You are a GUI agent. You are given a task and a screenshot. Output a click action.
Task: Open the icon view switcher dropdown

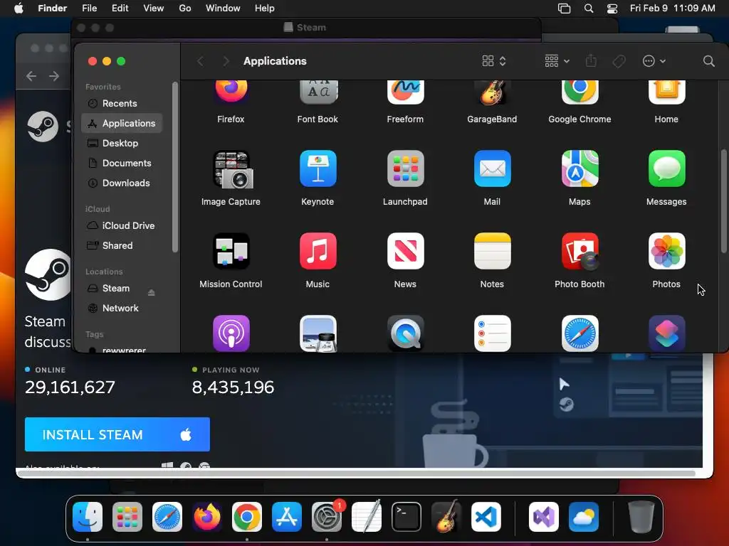tap(494, 61)
